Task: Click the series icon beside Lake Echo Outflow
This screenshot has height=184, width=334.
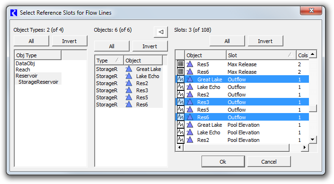Action: pyautogui.click(x=181, y=87)
